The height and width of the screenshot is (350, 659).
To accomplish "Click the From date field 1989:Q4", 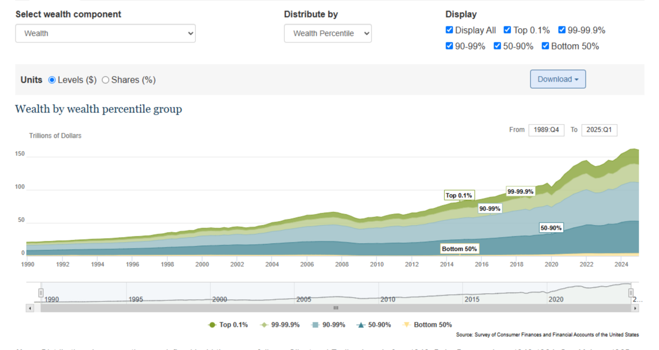I will (546, 130).
